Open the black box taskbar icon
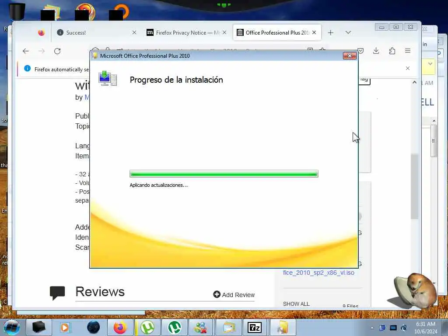448x336 pixels. (x=38, y=327)
